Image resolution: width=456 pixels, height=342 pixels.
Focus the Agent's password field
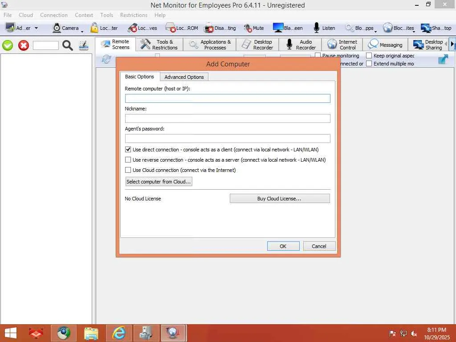tap(228, 138)
